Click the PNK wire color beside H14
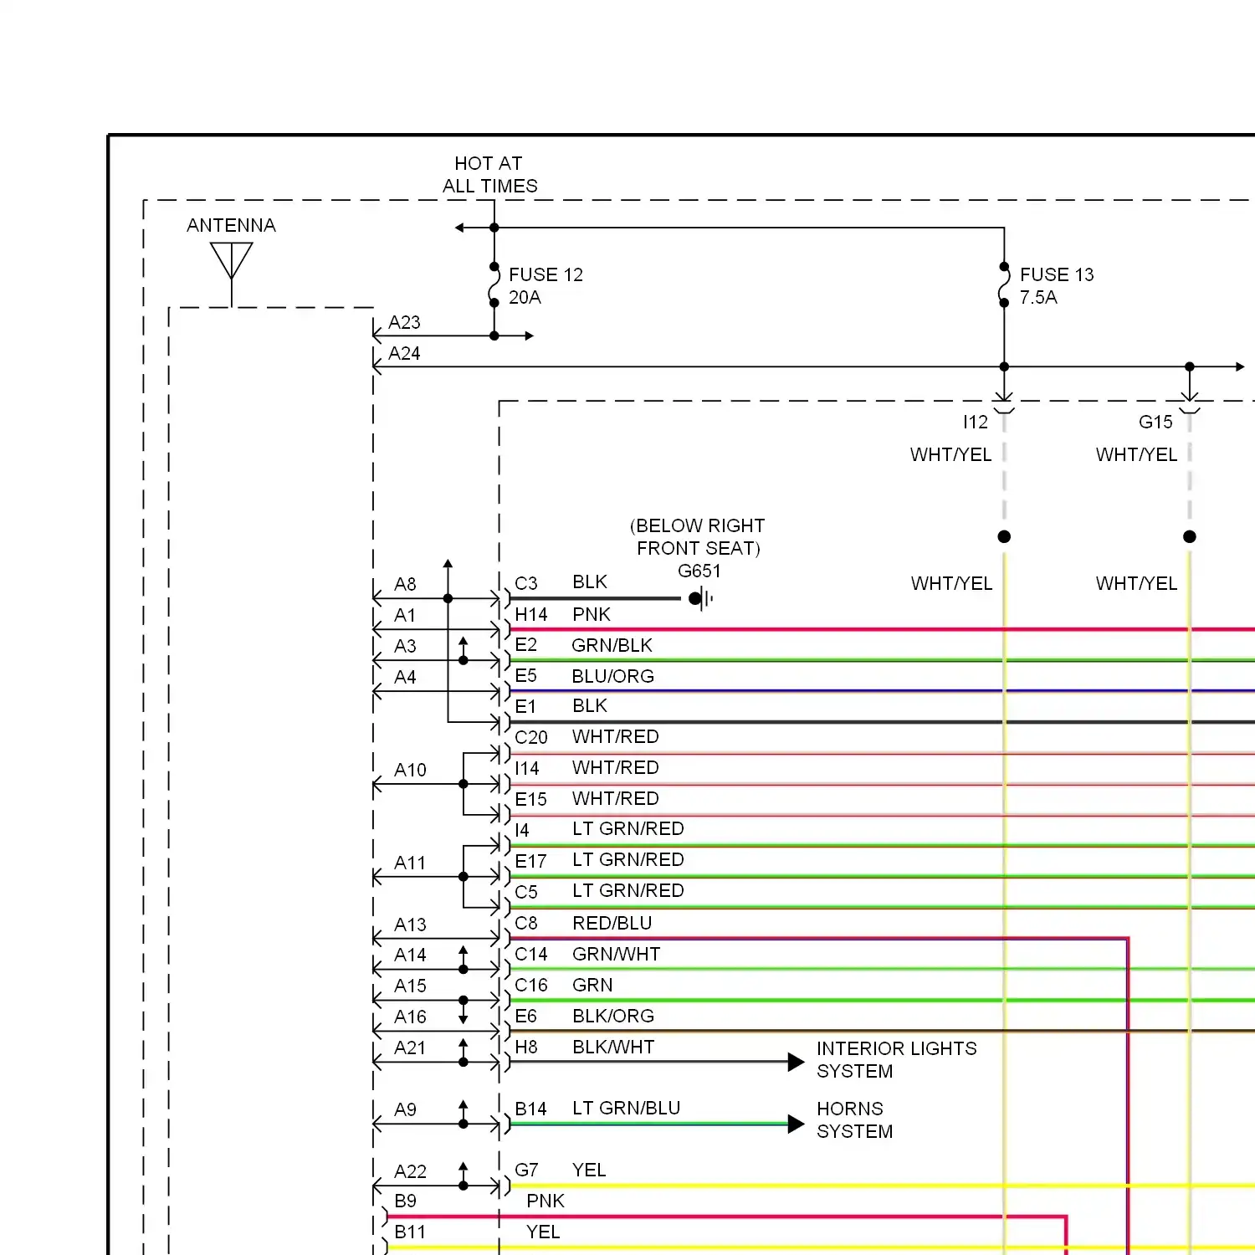Image resolution: width=1255 pixels, height=1255 pixels. click(592, 614)
